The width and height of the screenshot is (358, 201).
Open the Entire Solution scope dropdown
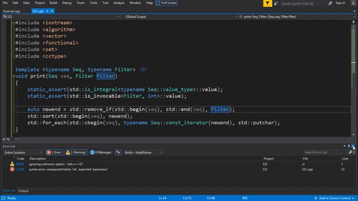[x=41, y=152]
